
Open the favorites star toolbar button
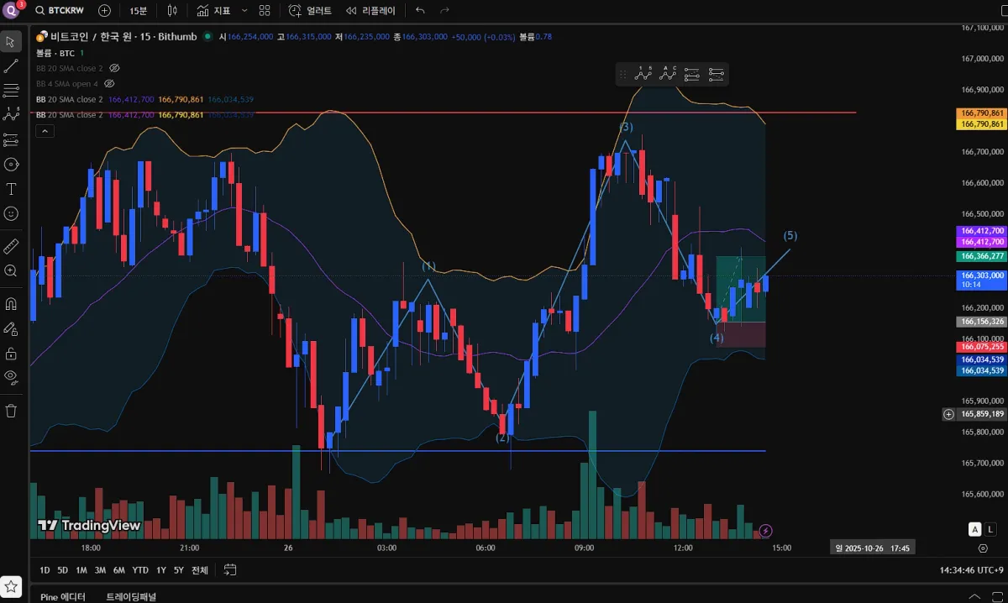12,585
